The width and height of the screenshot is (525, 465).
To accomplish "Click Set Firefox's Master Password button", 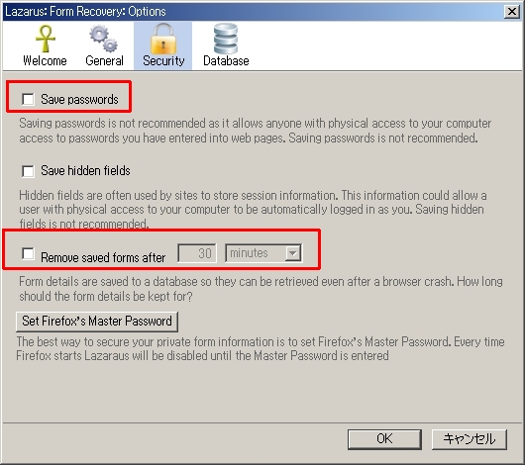I will click(97, 322).
